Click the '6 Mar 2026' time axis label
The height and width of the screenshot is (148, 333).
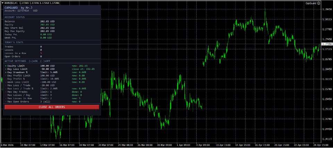click(7, 145)
